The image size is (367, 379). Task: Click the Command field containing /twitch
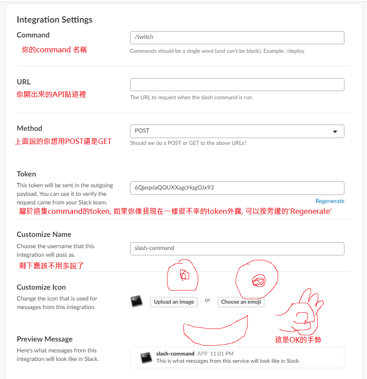237,37
